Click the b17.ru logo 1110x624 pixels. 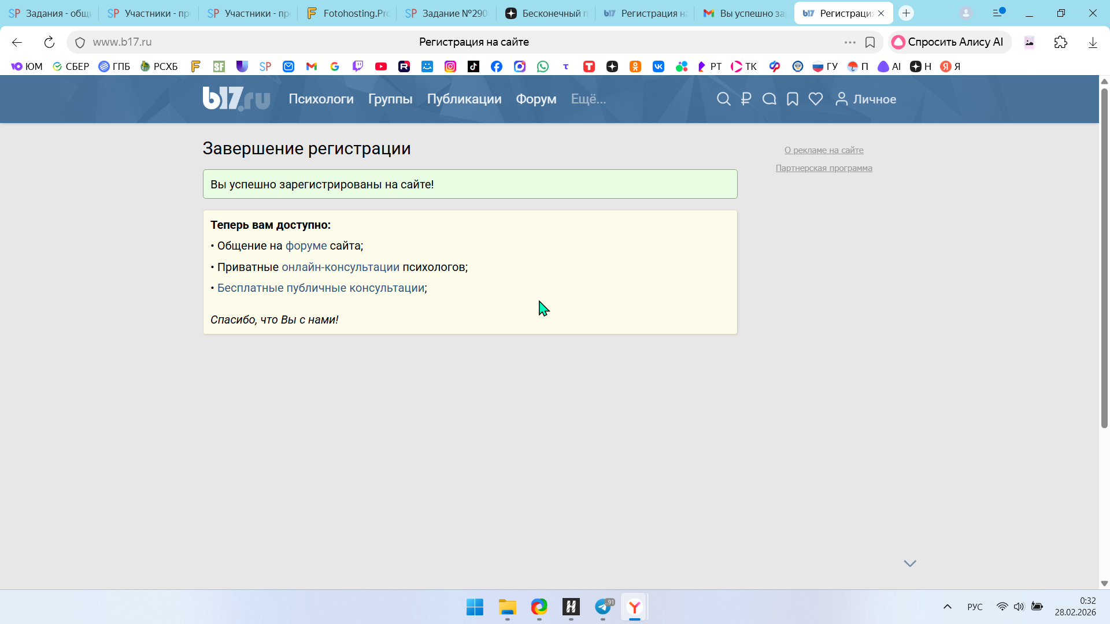(236, 99)
